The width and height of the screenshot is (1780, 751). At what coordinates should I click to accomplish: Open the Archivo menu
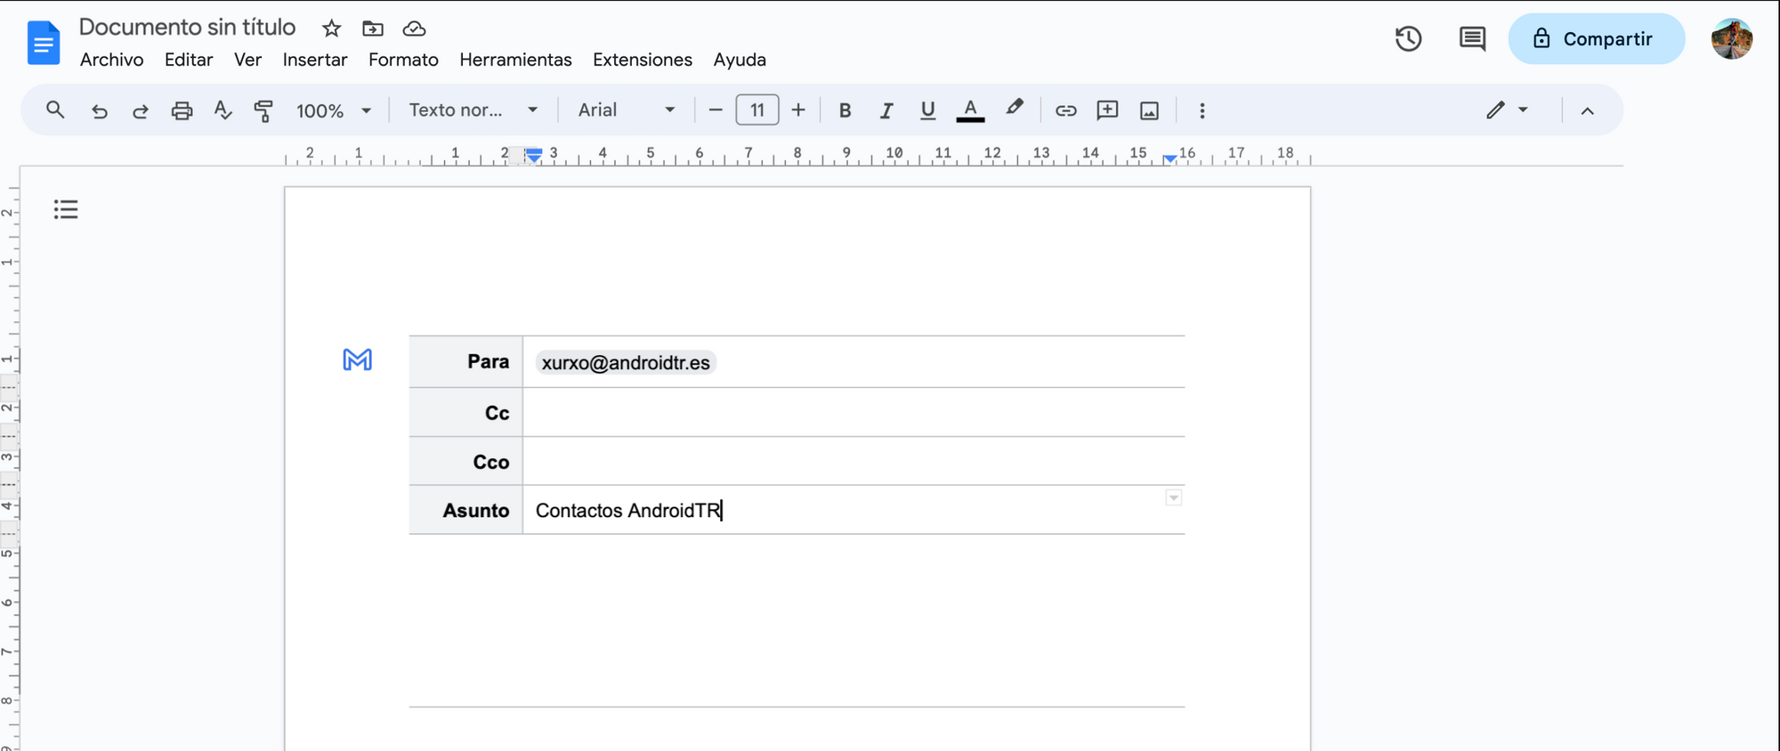coord(111,60)
